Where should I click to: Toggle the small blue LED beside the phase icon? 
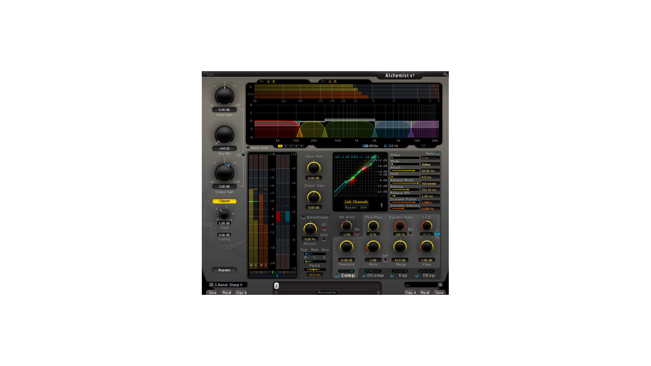click(243, 155)
